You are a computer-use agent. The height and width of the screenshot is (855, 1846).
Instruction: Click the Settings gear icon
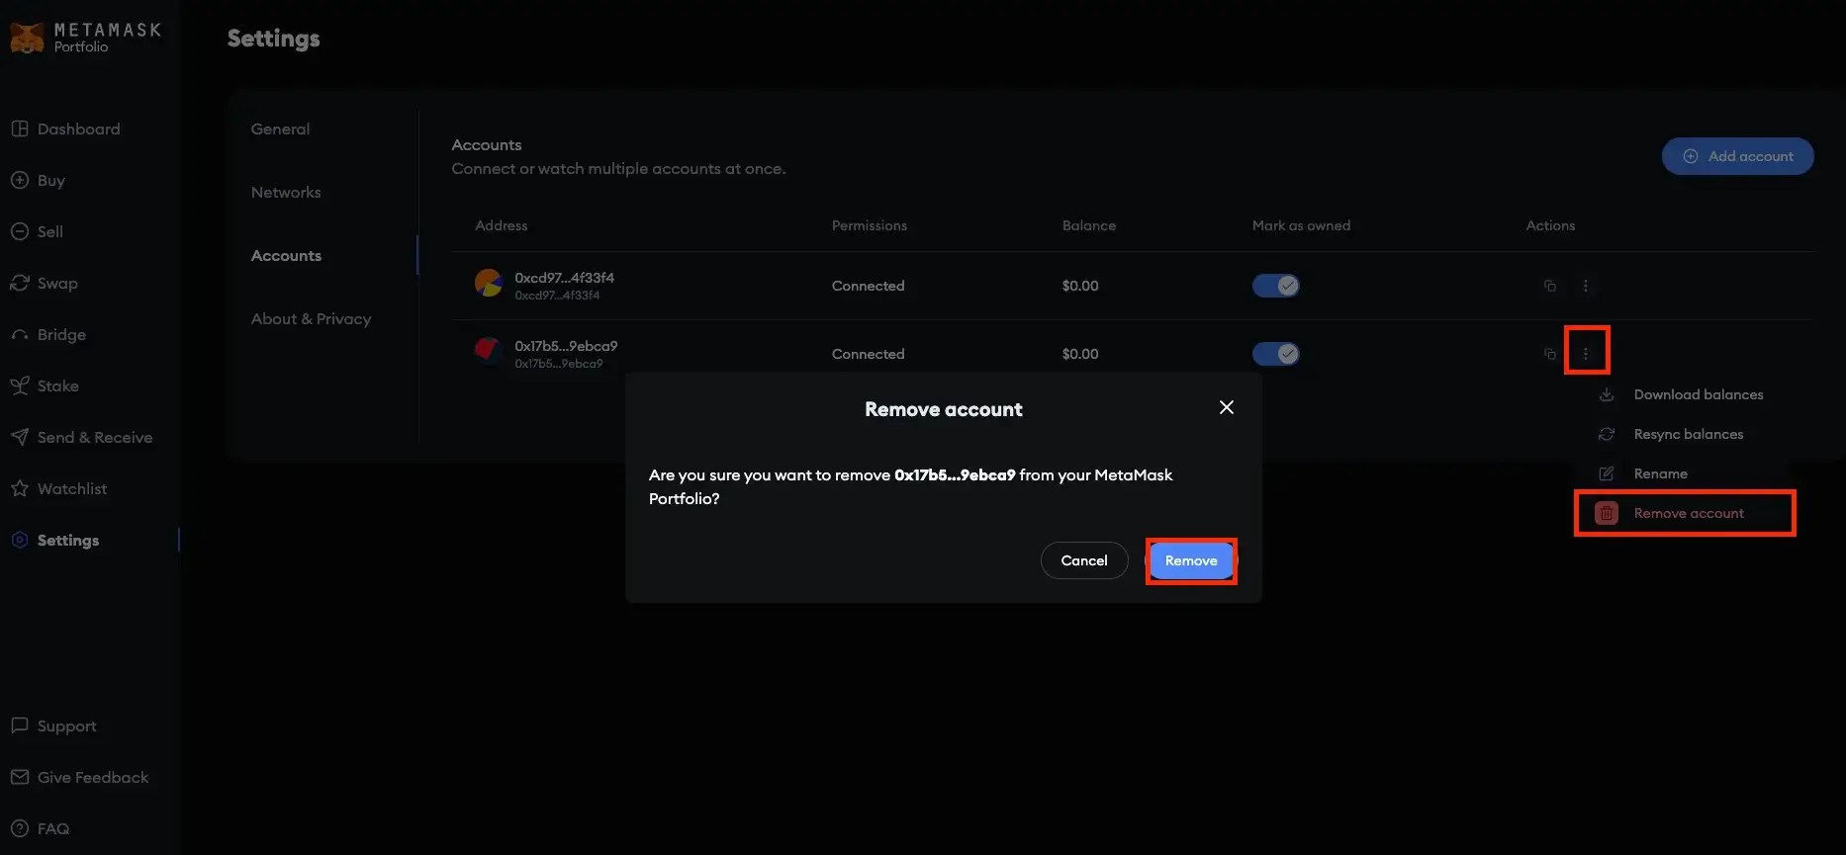click(19, 540)
